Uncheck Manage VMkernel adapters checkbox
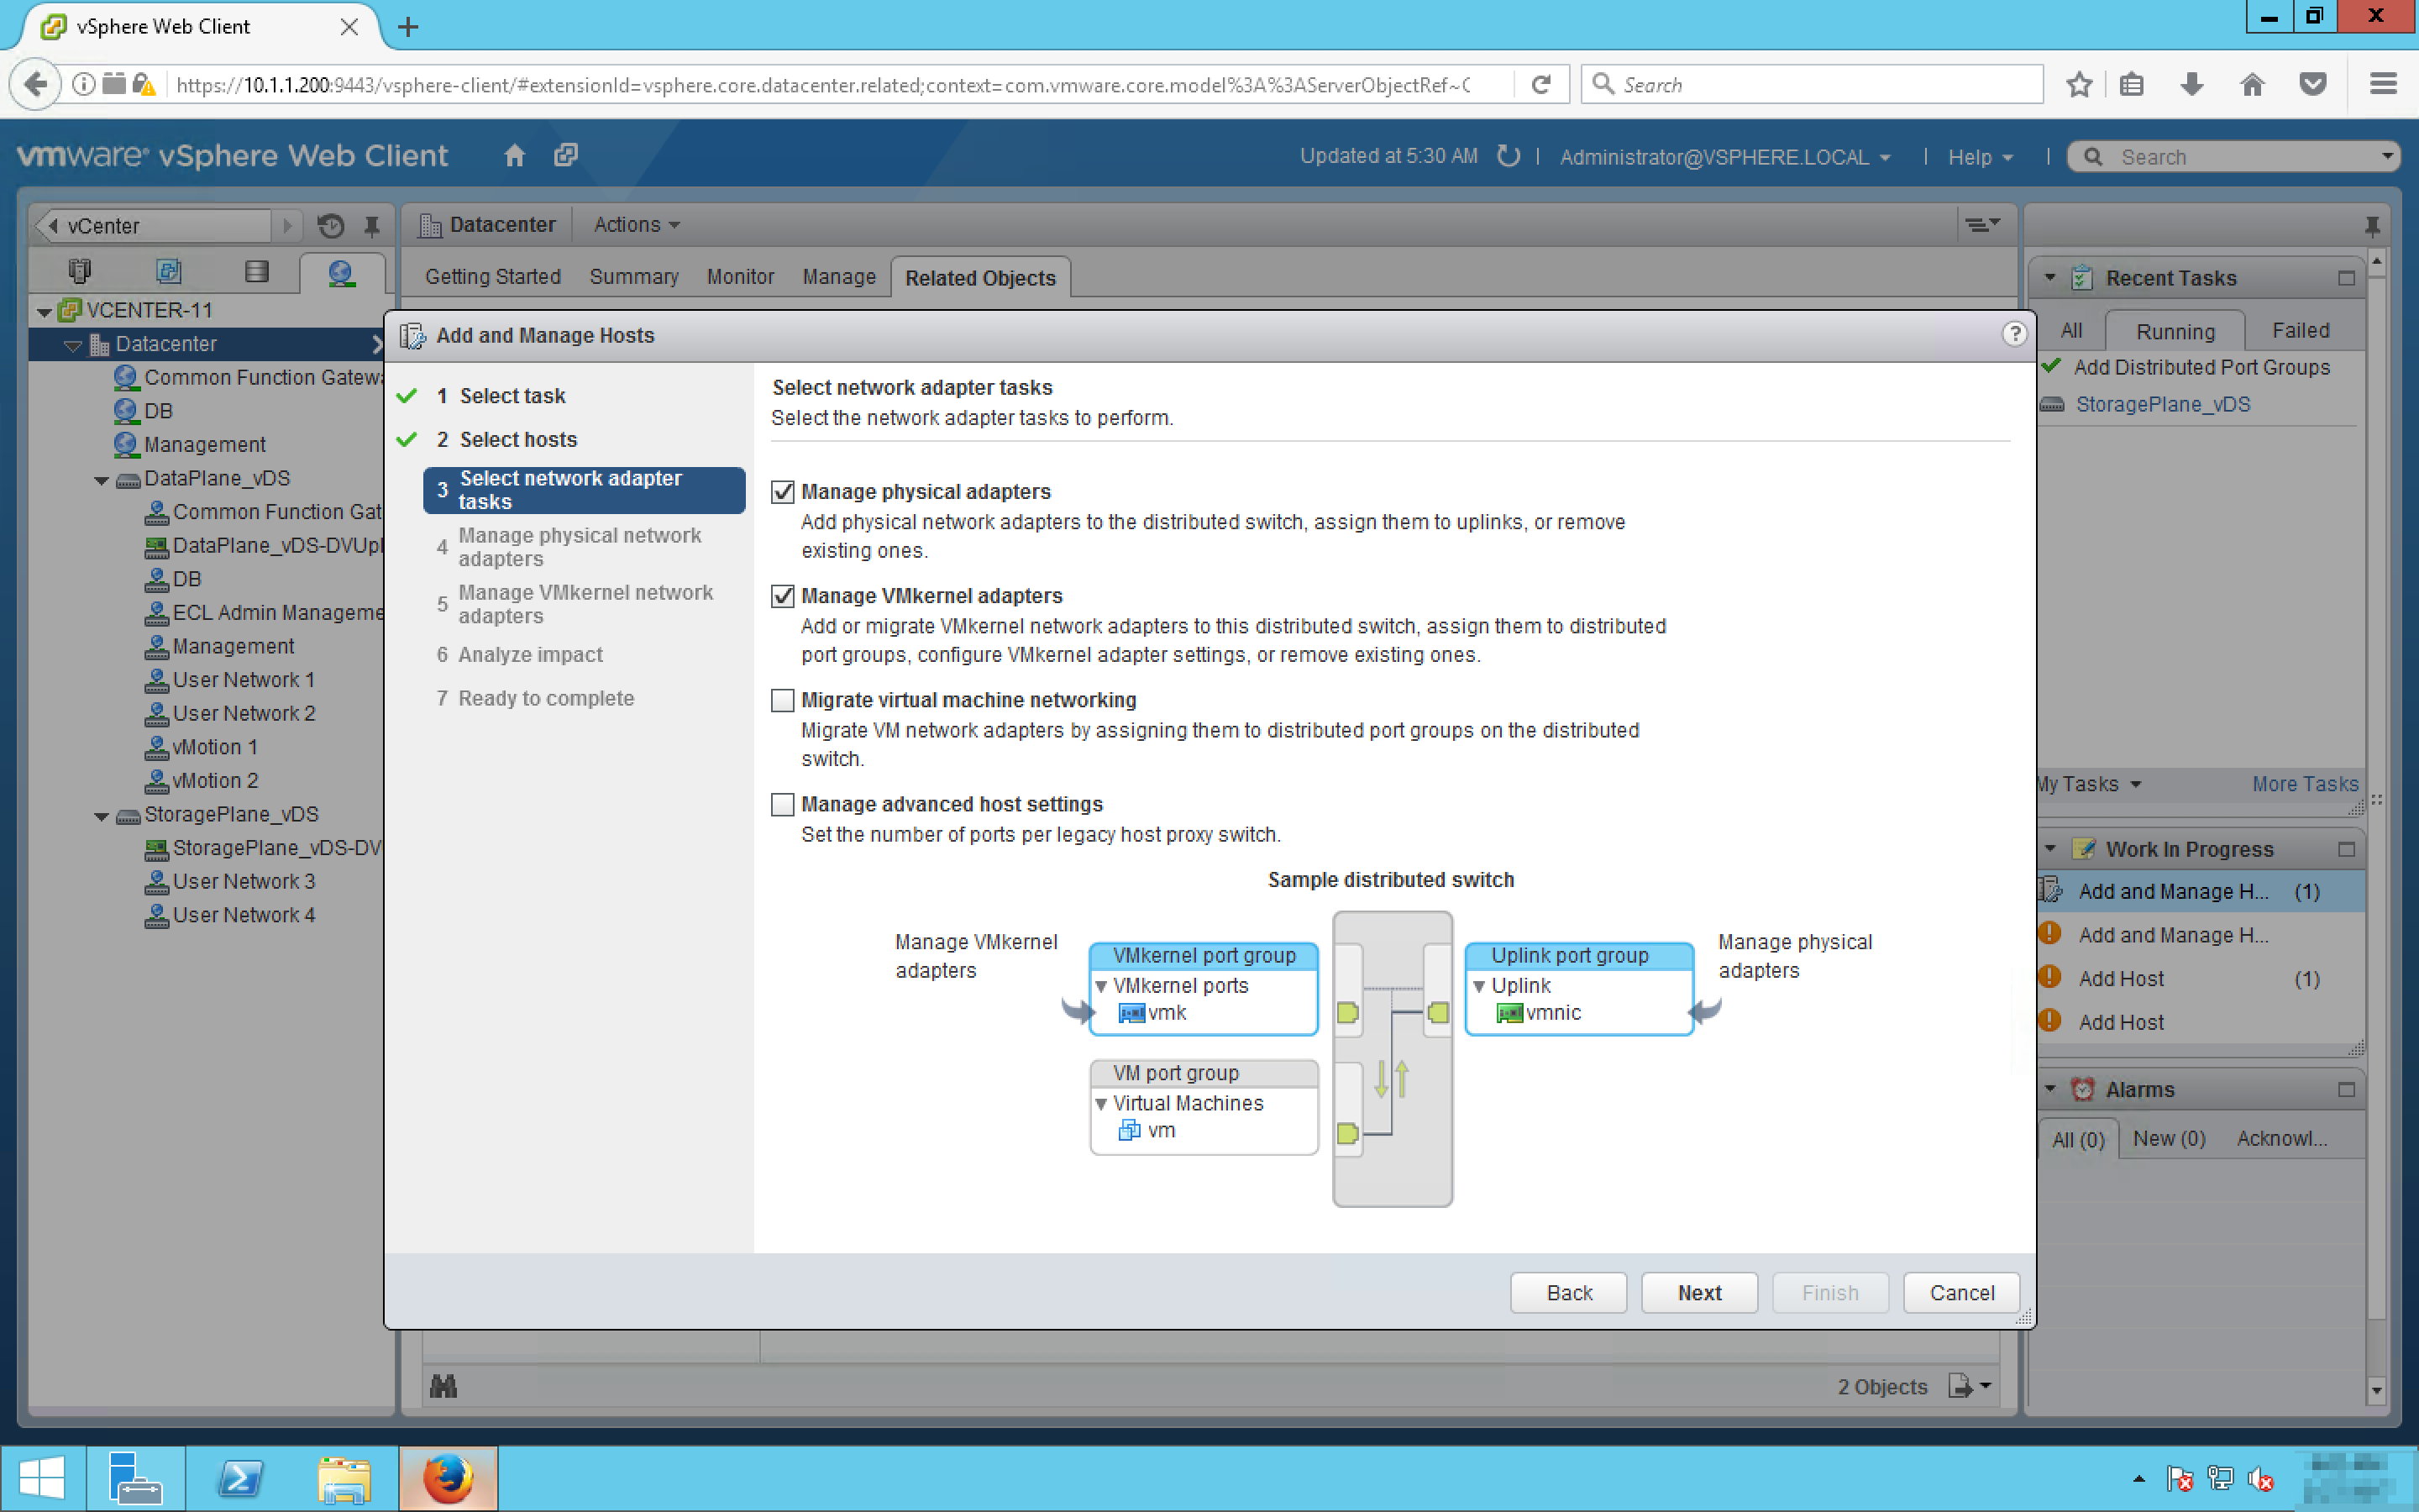Image resolution: width=2419 pixels, height=1512 pixels. (783, 596)
